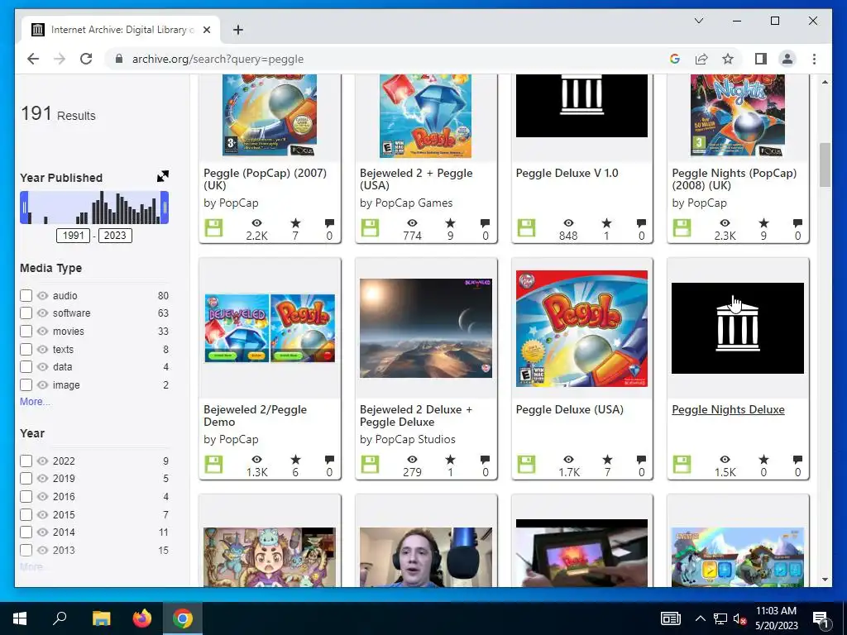Open Google search icon in address bar
Image resolution: width=847 pixels, height=635 pixels.
tap(675, 59)
